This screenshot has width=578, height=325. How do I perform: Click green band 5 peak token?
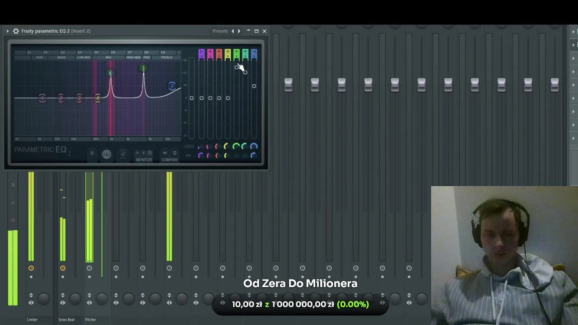pos(143,68)
